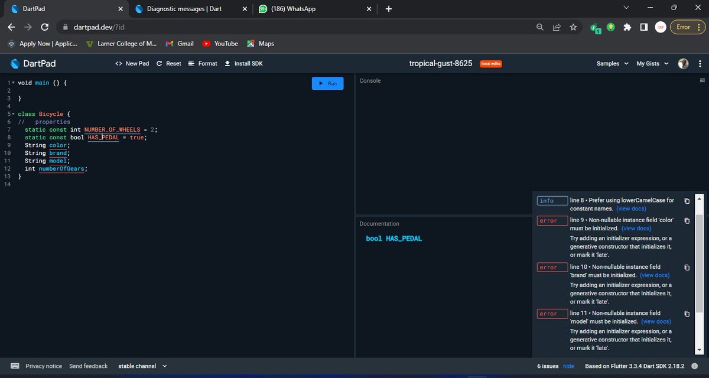Click the local edits badge

(490, 63)
